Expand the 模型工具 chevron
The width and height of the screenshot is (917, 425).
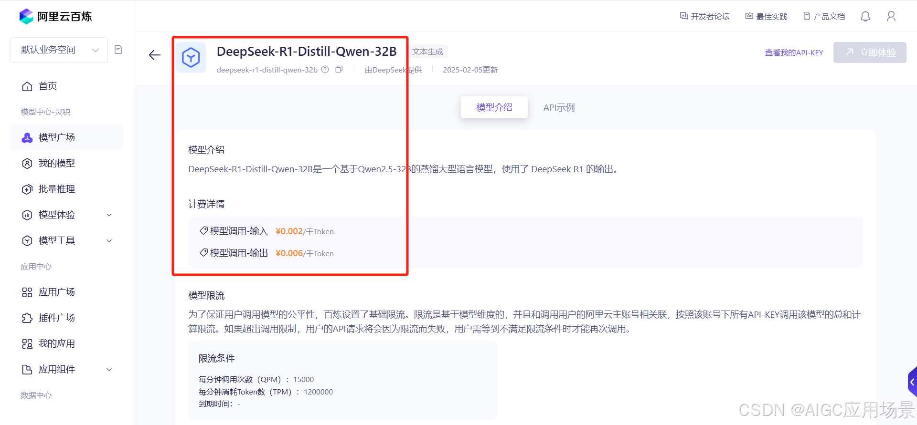pyautogui.click(x=109, y=241)
